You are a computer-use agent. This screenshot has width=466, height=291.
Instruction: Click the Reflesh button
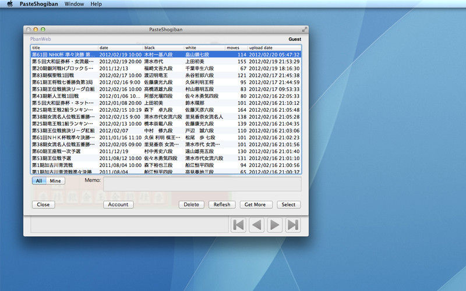pos(222,205)
